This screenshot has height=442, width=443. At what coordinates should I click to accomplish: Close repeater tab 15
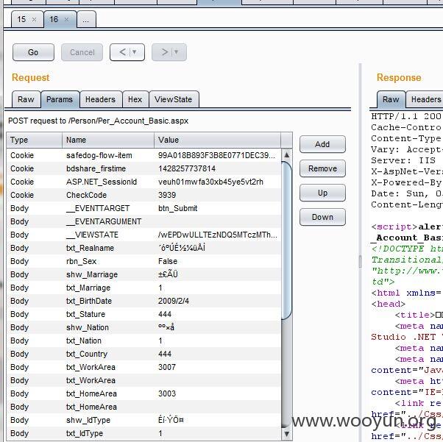[x=34, y=19]
